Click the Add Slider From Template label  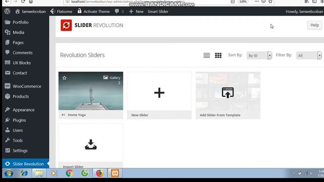tap(220, 115)
